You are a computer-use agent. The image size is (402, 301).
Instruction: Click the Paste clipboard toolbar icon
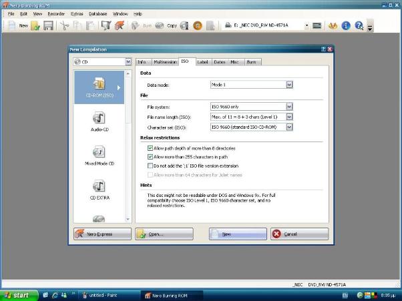[x=90, y=25]
